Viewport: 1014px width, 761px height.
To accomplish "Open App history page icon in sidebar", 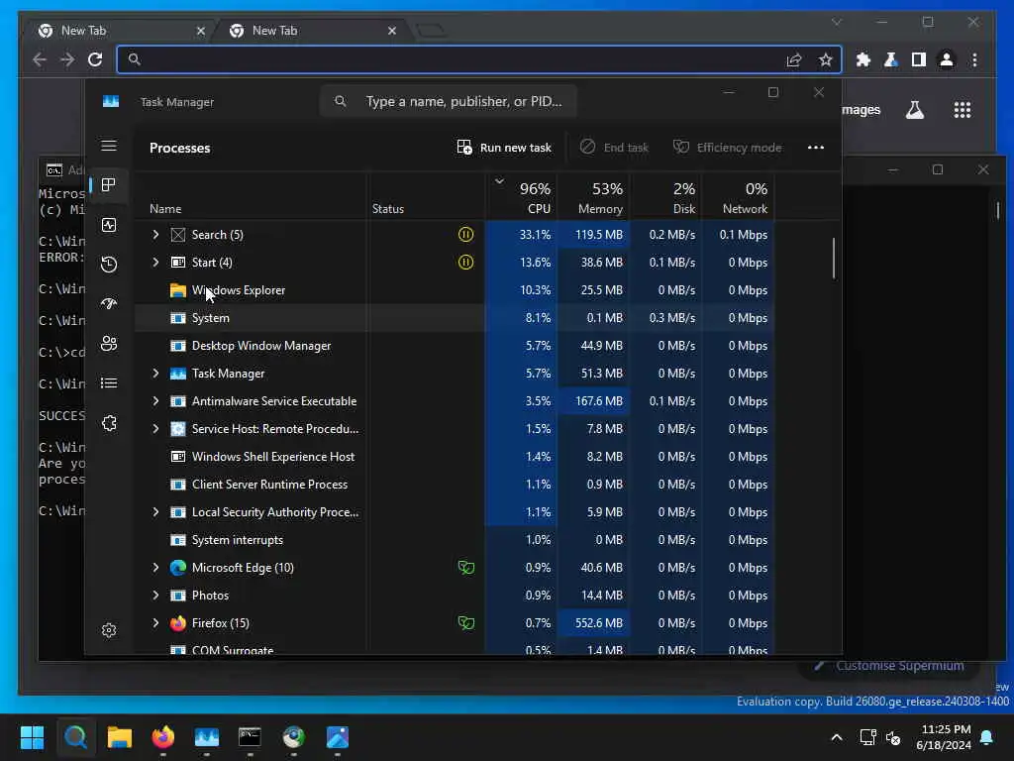I will click(109, 264).
